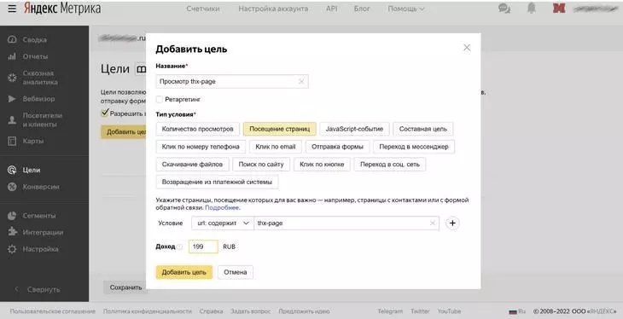Open the YouTube footer link
This screenshot has height=319, width=623.
click(450, 311)
